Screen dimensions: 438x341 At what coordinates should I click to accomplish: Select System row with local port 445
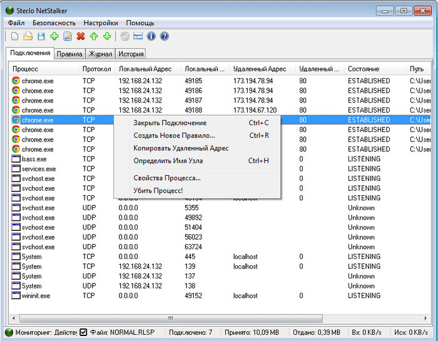click(x=220, y=257)
